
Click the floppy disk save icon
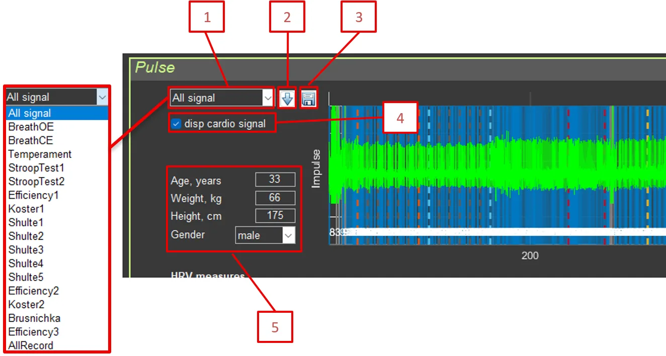coord(309,99)
